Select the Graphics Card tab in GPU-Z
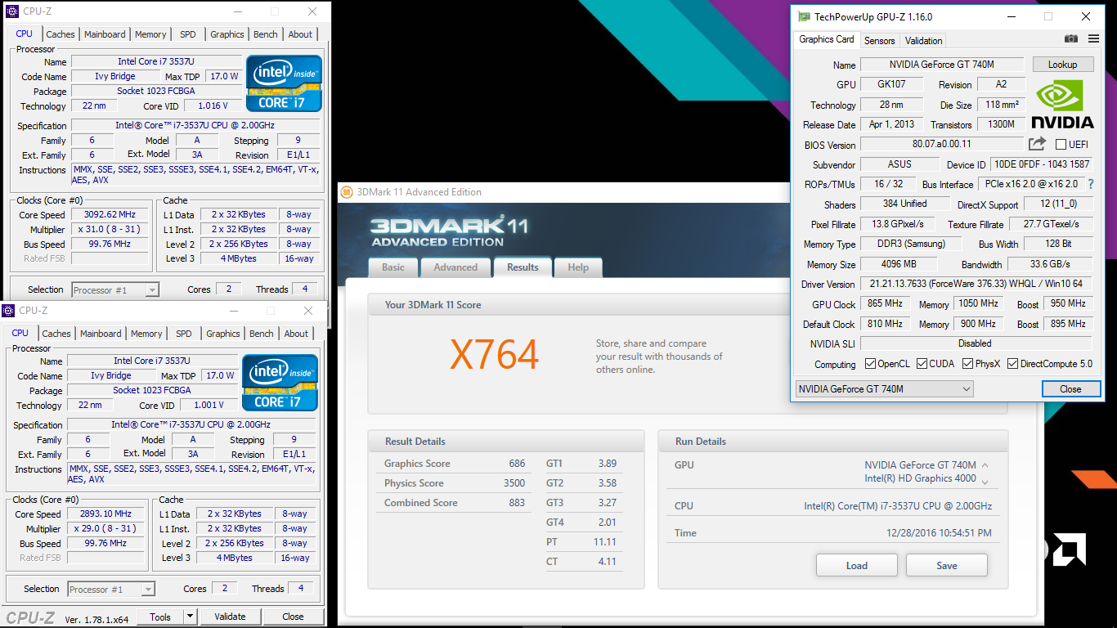Image resolution: width=1117 pixels, height=628 pixels. (x=827, y=39)
